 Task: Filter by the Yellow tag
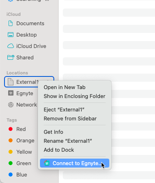24,152
